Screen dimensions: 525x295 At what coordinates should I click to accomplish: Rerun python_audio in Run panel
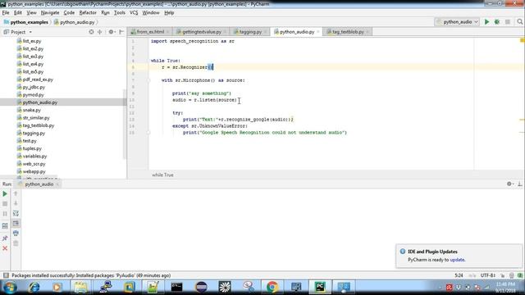point(5,194)
